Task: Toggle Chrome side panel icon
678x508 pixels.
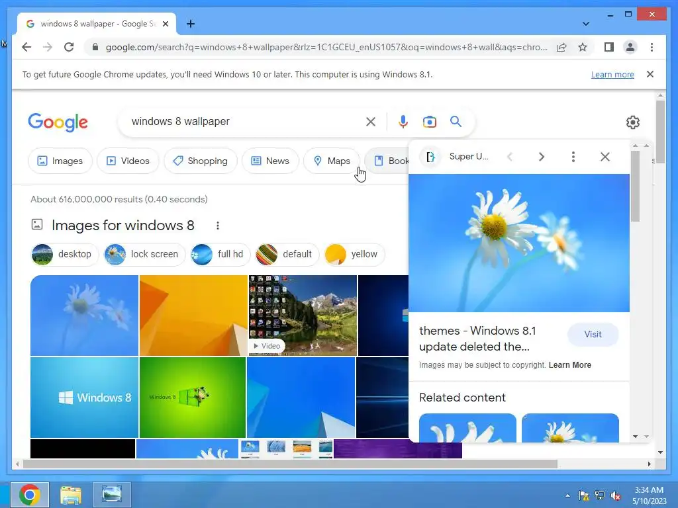Action: click(x=609, y=47)
